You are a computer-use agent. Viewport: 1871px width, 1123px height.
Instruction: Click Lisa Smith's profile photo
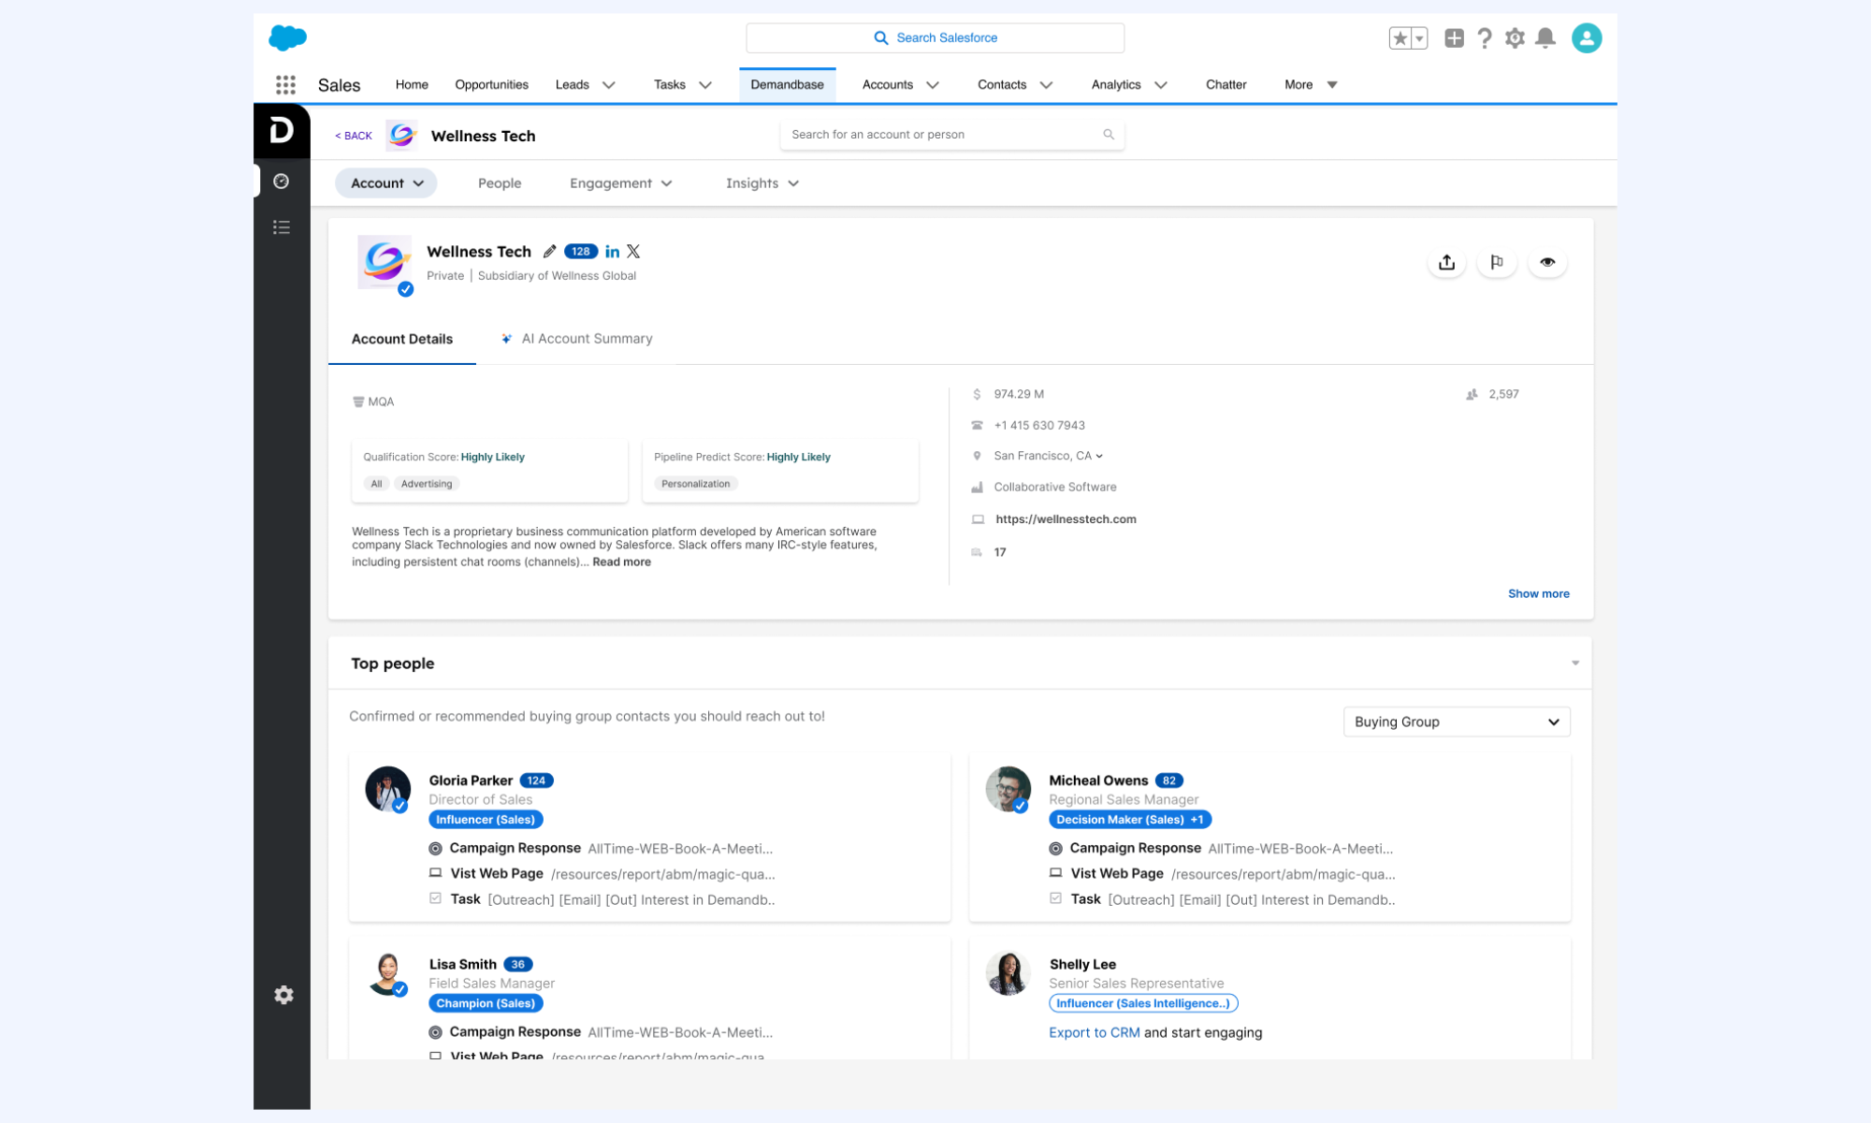coord(387,973)
